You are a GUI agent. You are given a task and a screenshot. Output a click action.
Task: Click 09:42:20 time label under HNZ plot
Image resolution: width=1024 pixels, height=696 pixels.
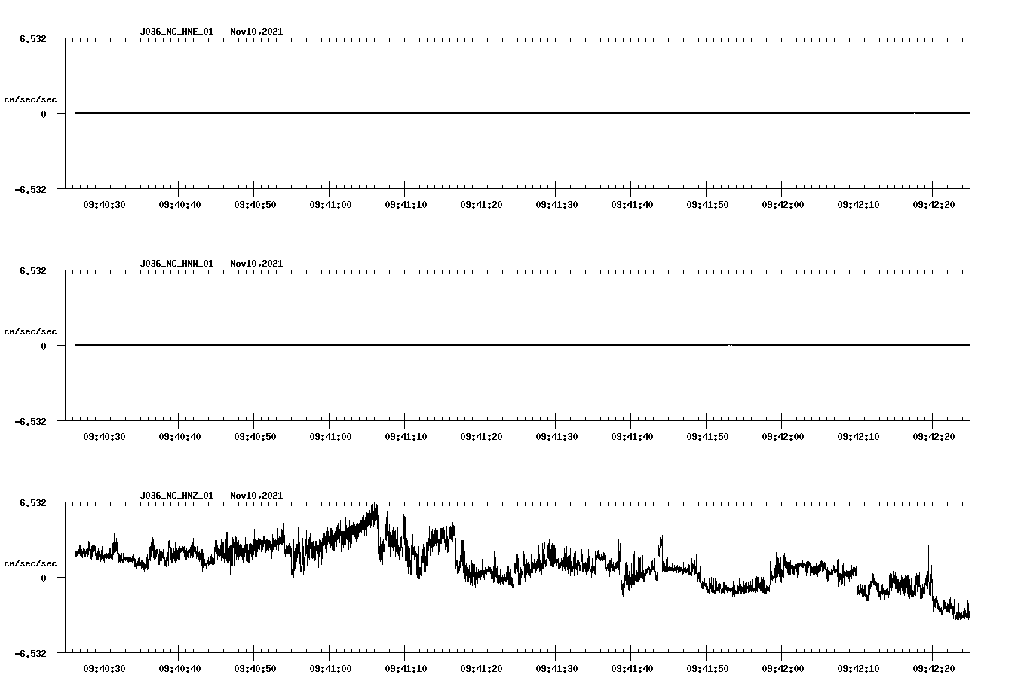click(x=934, y=669)
